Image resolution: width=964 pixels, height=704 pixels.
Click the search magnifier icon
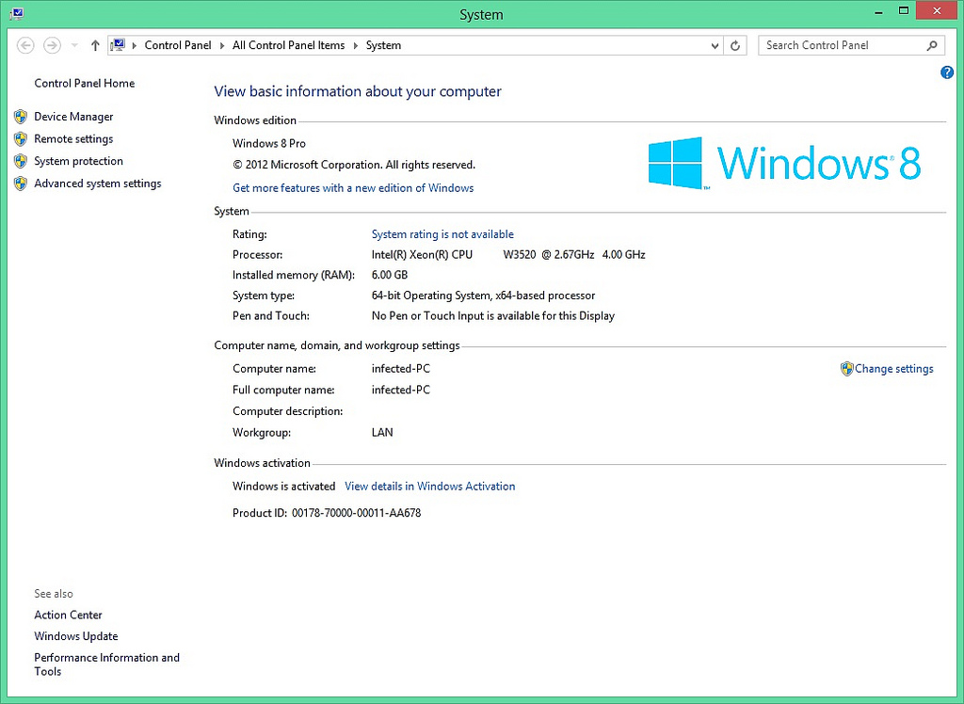pyautogui.click(x=932, y=45)
